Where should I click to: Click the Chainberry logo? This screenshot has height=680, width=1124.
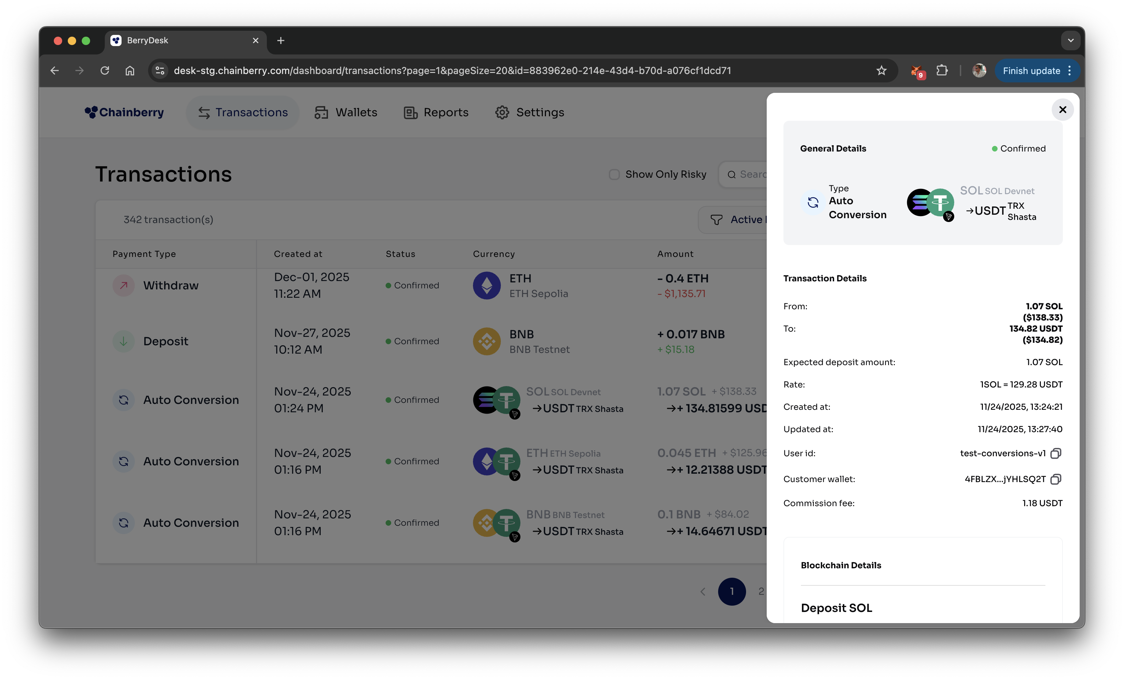[x=124, y=112]
